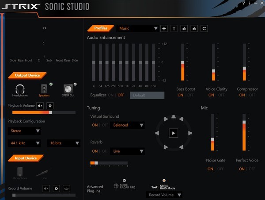Viewport: 265px width, 200px height.
Task: Turn Bass Boost OFF
Action: tap(191, 95)
